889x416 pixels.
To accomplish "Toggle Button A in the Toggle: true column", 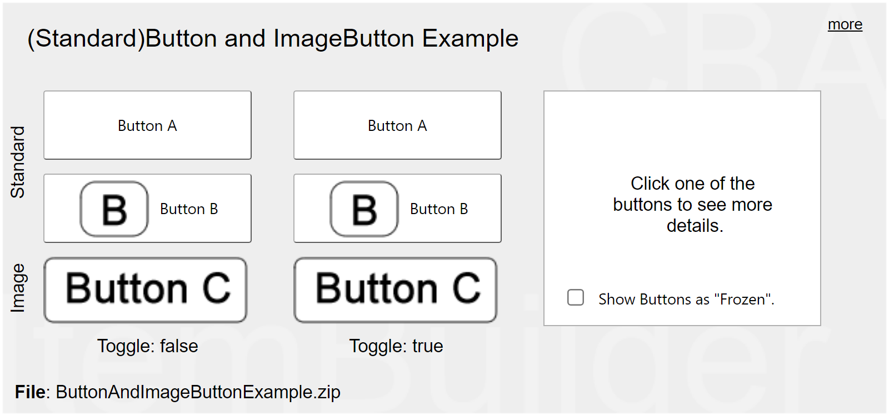I will coord(397,125).
